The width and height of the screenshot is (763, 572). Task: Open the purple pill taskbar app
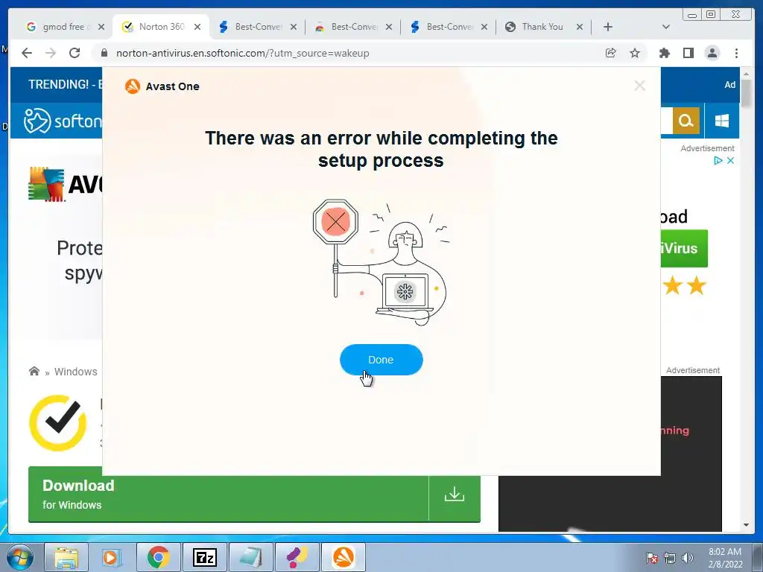tap(297, 557)
